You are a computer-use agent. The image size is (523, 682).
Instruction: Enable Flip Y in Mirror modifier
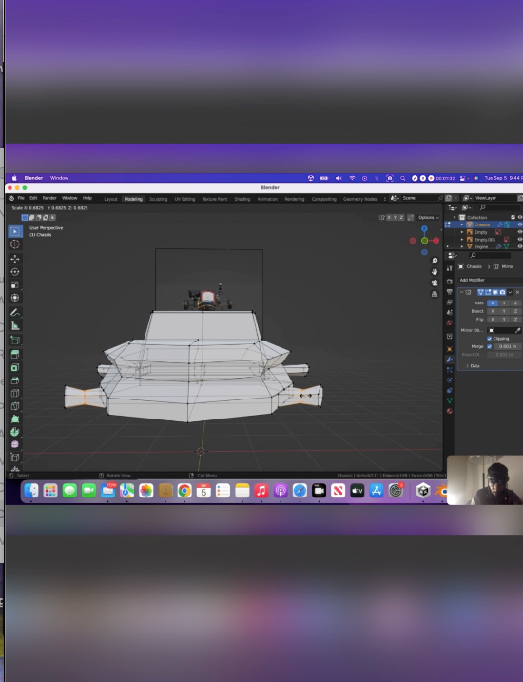click(x=504, y=320)
